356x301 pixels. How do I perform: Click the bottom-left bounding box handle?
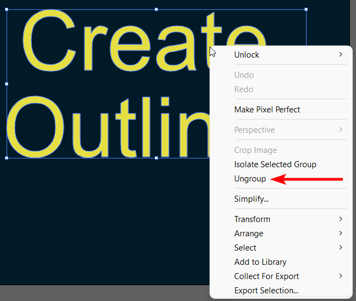click(7, 158)
